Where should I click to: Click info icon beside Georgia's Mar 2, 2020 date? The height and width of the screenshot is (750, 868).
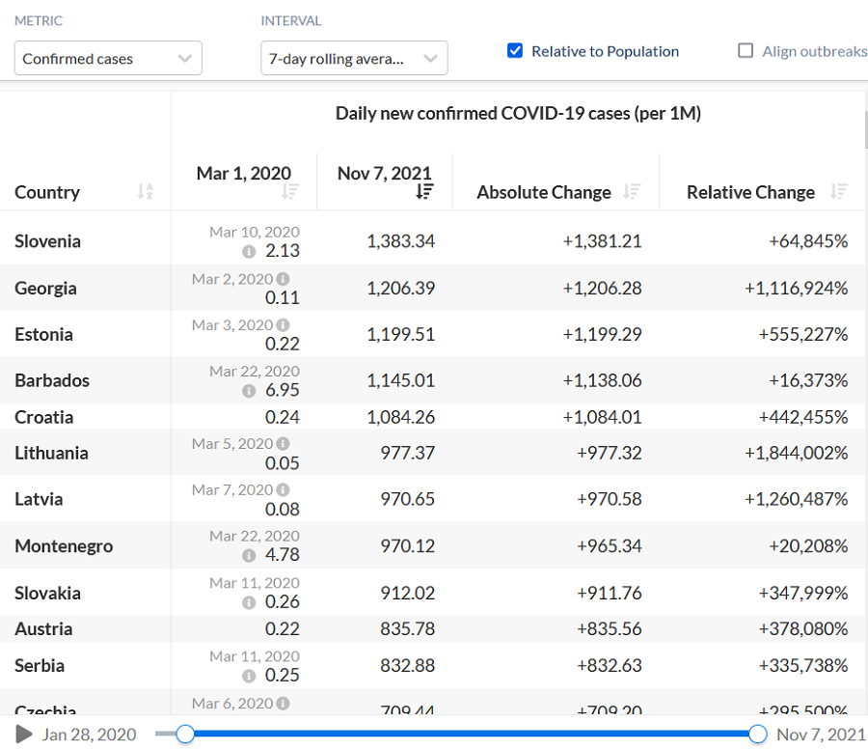pyautogui.click(x=284, y=279)
